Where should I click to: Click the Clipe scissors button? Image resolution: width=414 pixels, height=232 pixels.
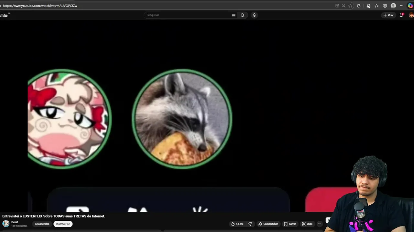coord(307,224)
